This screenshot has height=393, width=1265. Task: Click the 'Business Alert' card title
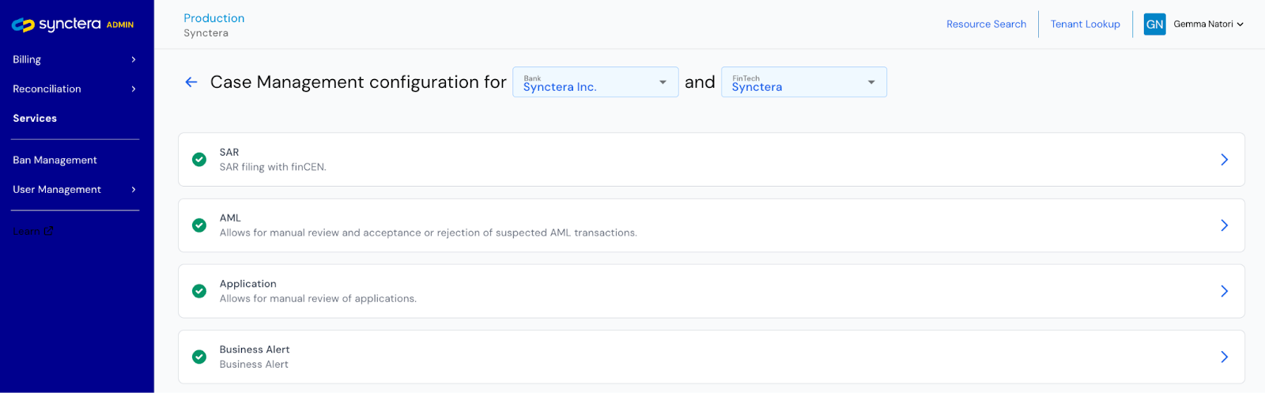(255, 350)
